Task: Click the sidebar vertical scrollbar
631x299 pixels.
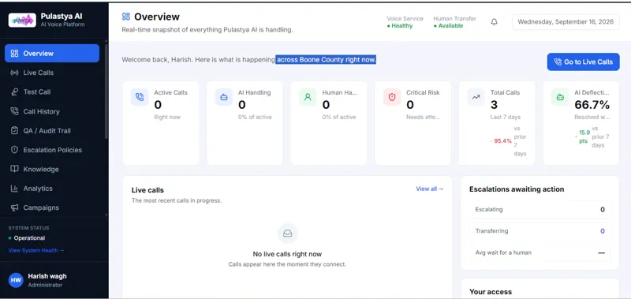Action: 106,91
